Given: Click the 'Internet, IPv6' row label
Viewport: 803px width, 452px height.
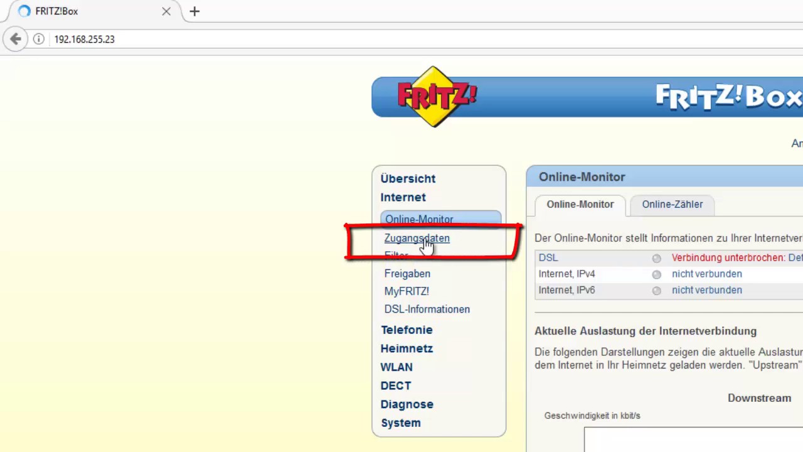Looking at the screenshot, I should pyautogui.click(x=566, y=291).
